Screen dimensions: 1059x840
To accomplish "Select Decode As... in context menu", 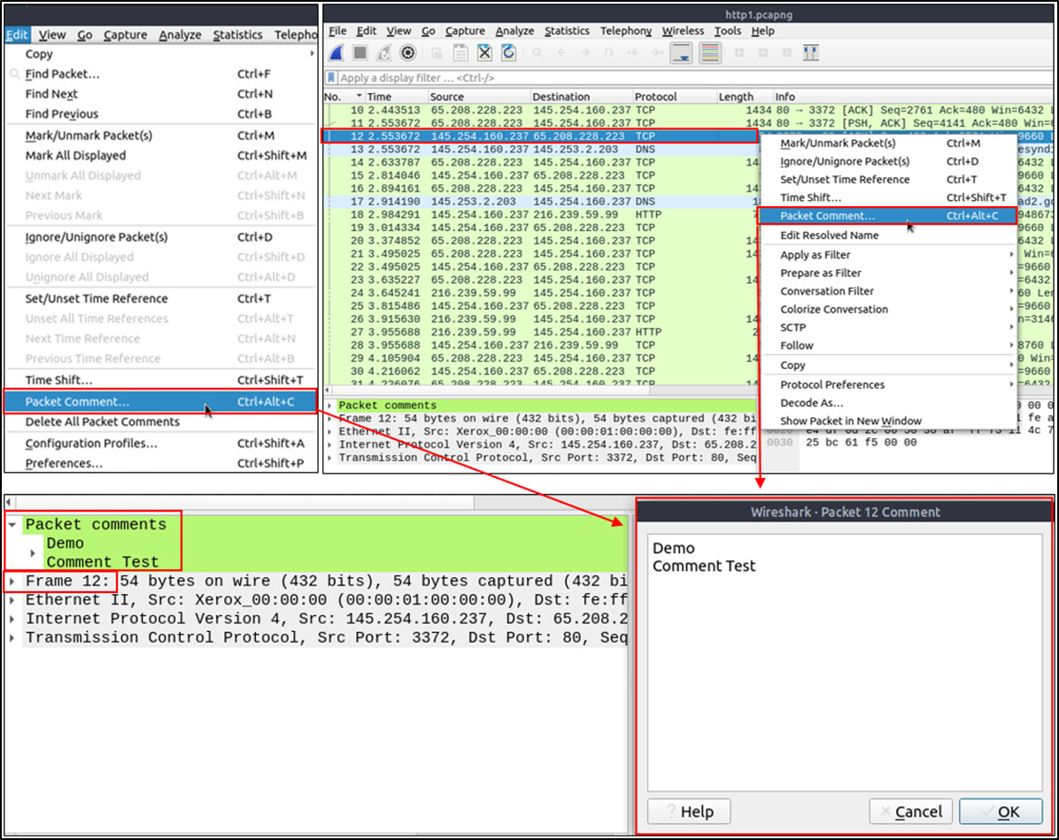I will coord(888,403).
